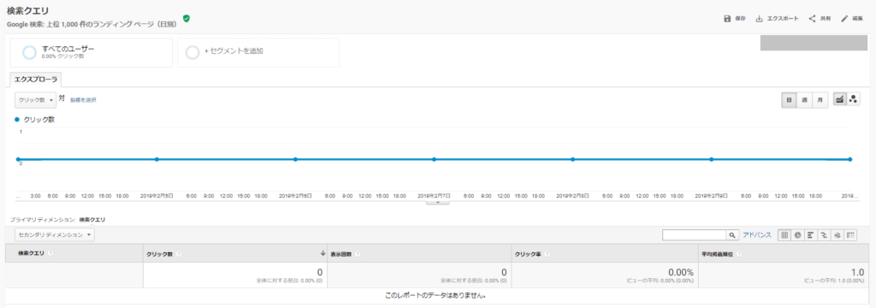Click the 指標を選択 link
This screenshot has width=876, height=308.
click(x=83, y=100)
